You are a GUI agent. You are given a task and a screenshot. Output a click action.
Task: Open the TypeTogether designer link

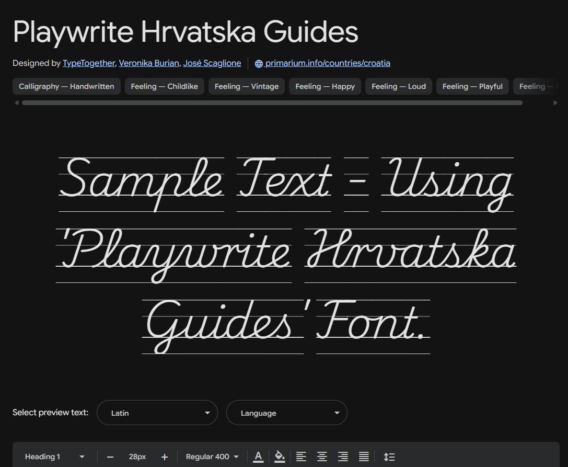(89, 63)
